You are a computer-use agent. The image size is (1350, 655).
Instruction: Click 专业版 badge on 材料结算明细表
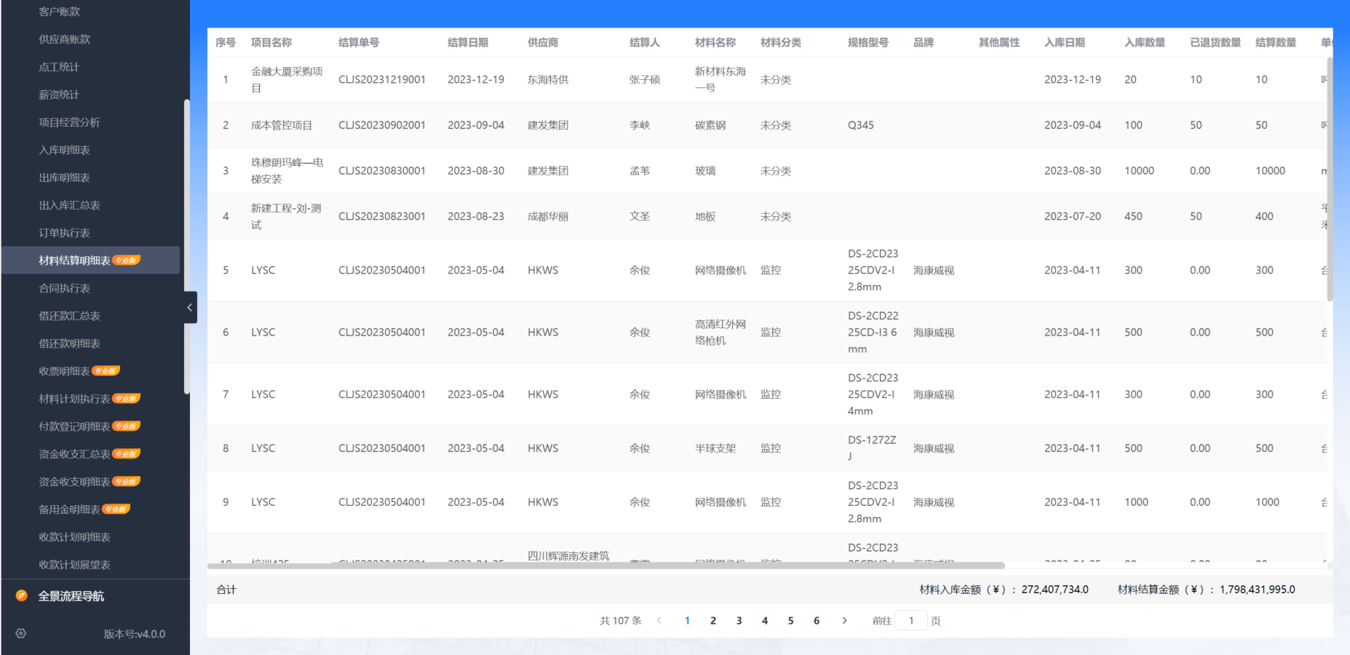point(126,261)
